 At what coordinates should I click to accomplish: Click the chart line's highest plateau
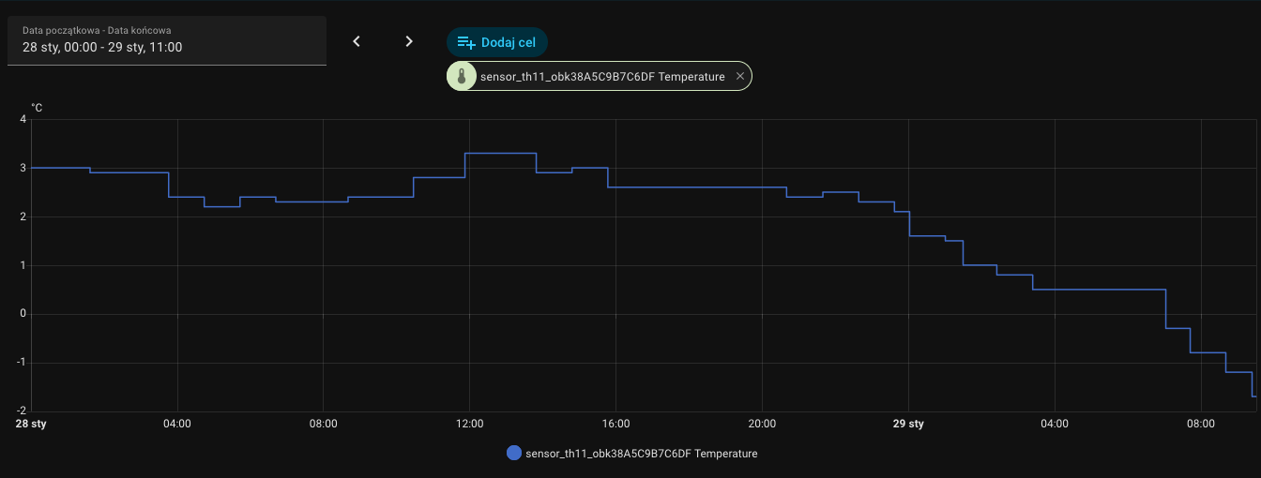coord(500,153)
